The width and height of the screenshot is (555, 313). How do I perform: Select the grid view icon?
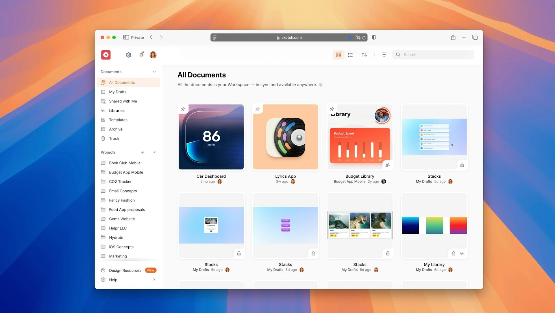[338, 55]
